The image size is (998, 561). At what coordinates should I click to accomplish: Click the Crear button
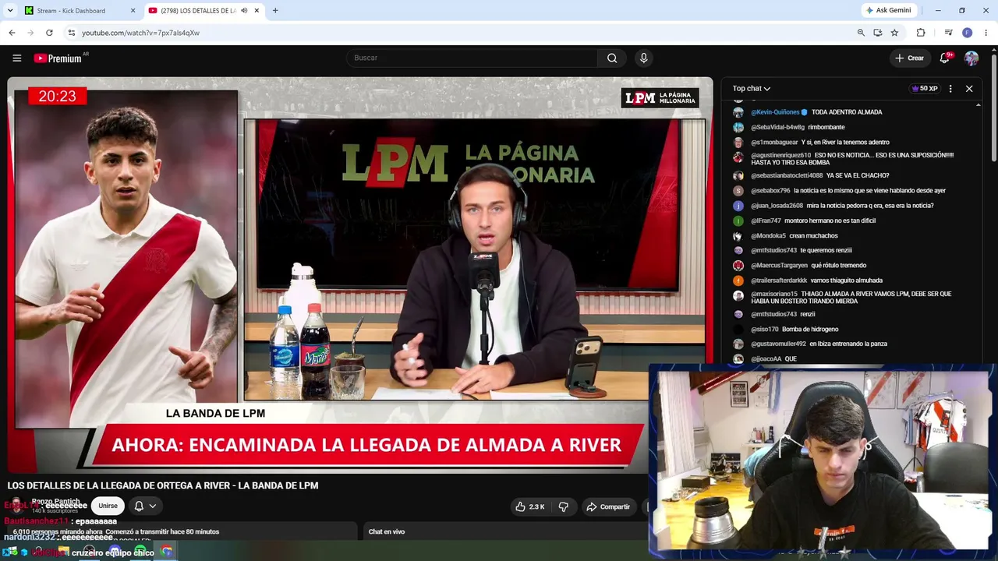pyautogui.click(x=910, y=58)
